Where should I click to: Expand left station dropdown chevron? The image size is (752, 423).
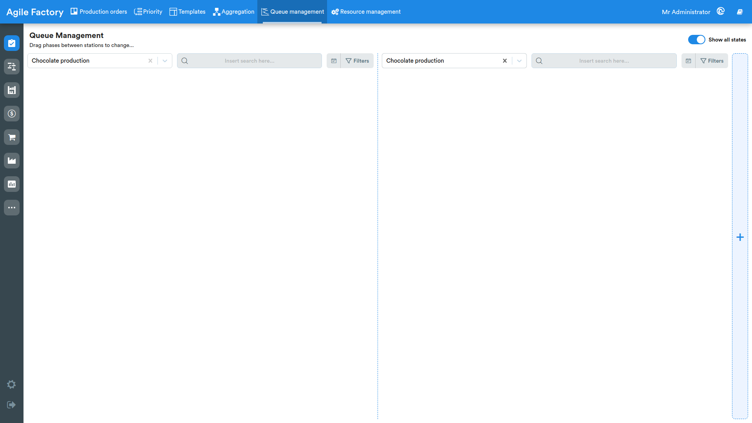165,61
